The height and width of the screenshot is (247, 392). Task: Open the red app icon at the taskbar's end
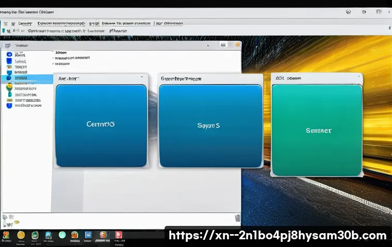point(119,235)
